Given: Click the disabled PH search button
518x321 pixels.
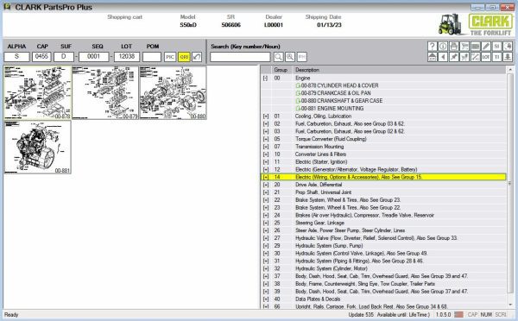Looking at the screenshot, I should pos(301,57).
